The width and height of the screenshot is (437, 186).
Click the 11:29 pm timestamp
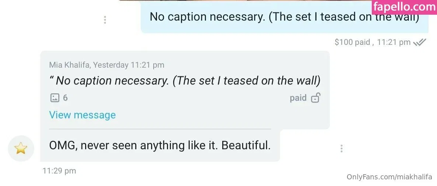[x=59, y=171]
